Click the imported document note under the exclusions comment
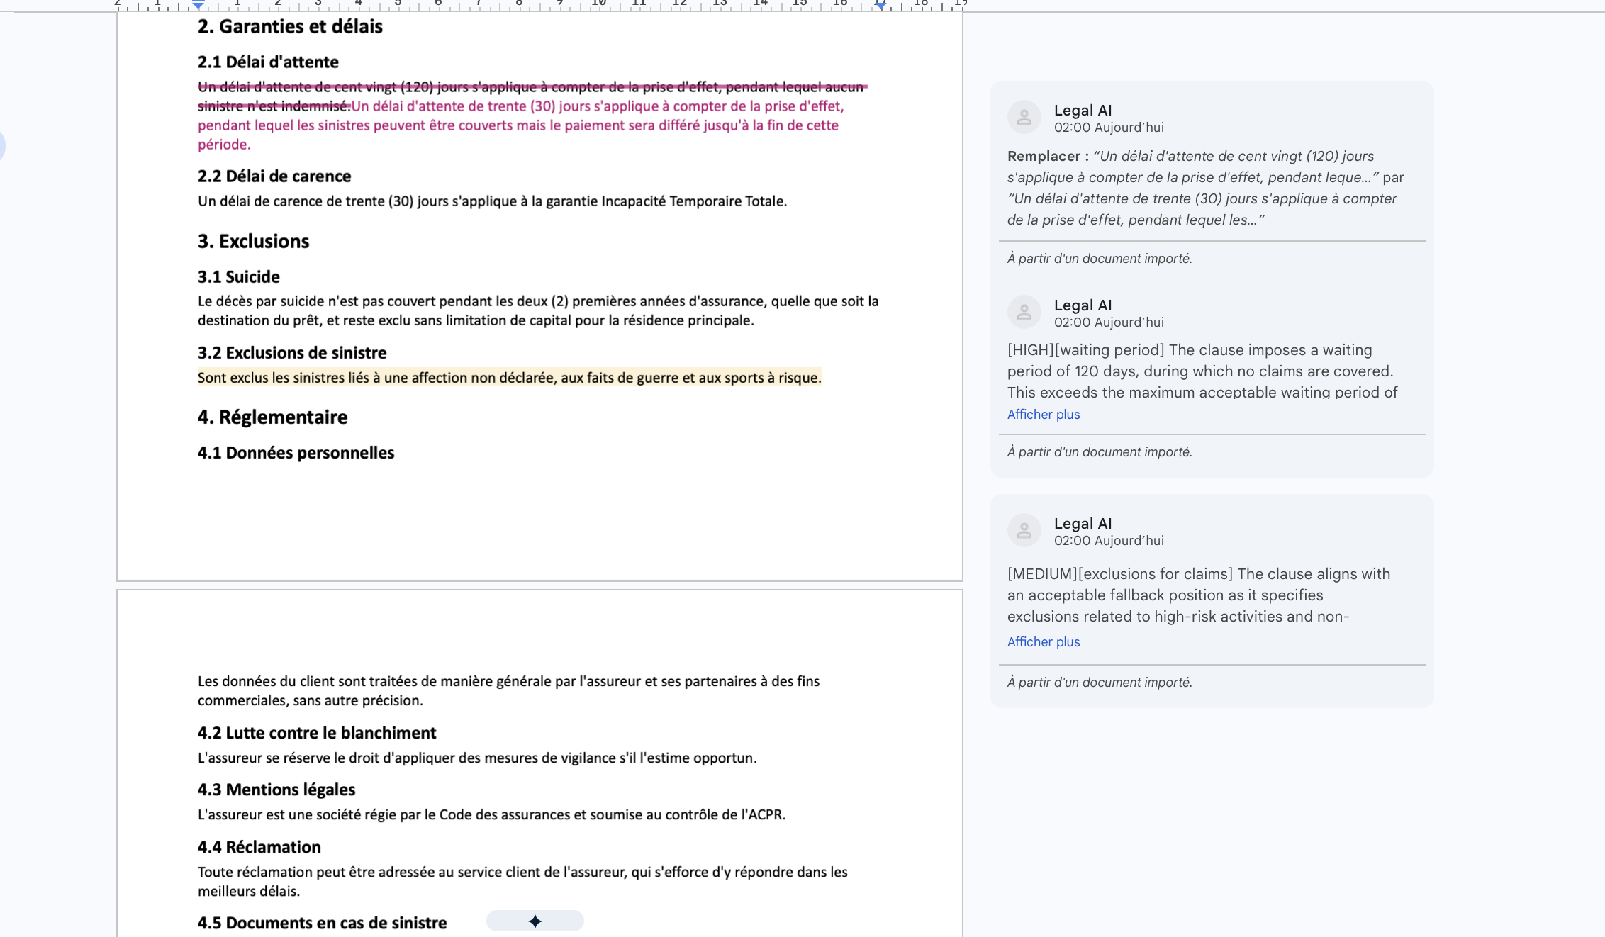Viewport: 1605px width, 937px height. (x=1100, y=683)
